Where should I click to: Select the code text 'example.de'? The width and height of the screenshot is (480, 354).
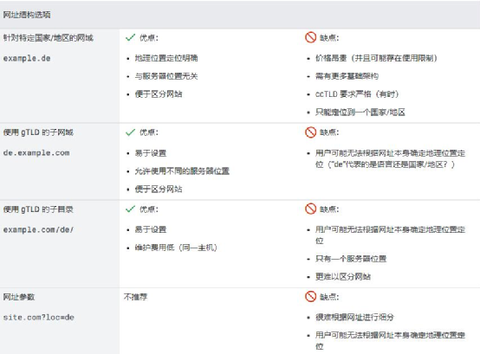coord(27,58)
